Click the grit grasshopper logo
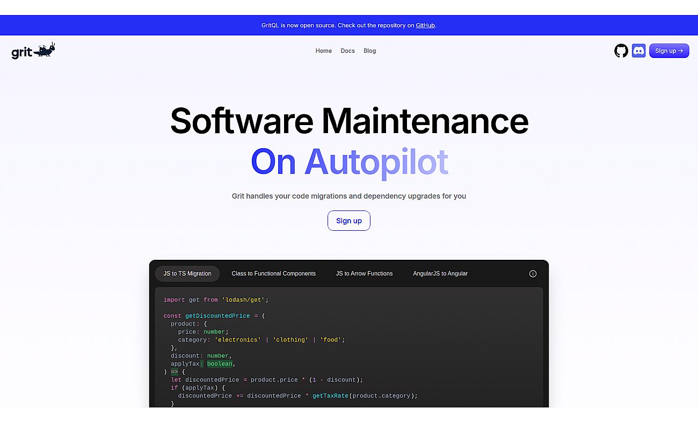 (33, 51)
